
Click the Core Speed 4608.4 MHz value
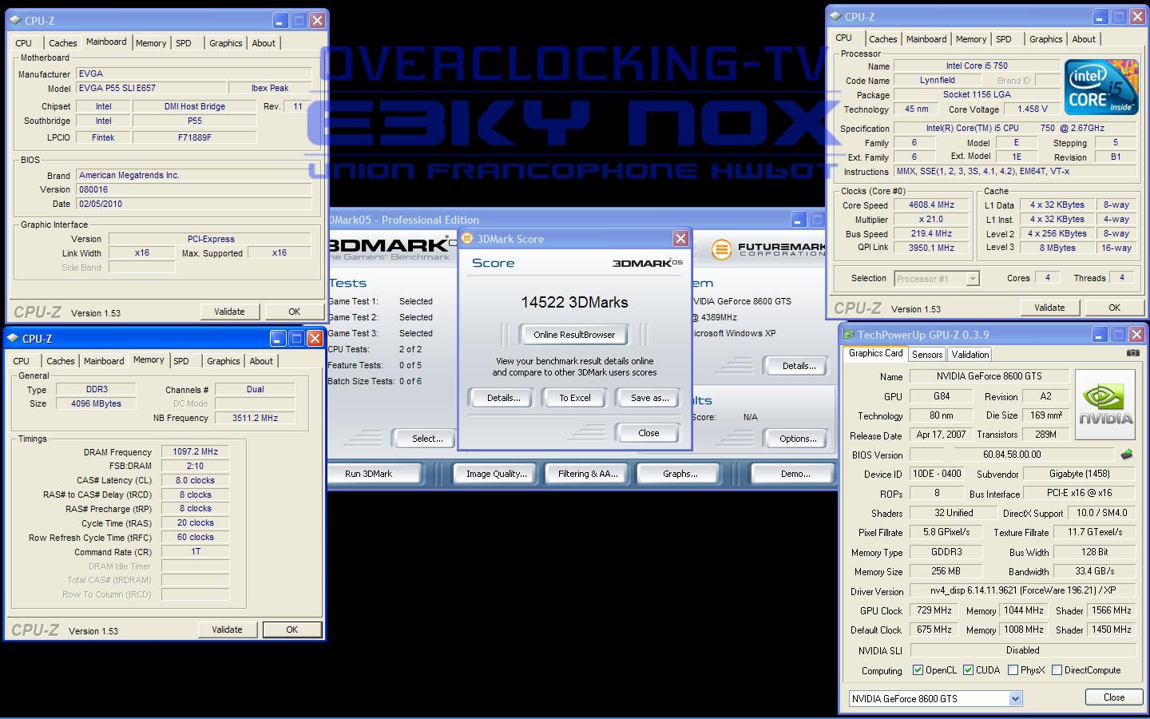click(x=931, y=205)
